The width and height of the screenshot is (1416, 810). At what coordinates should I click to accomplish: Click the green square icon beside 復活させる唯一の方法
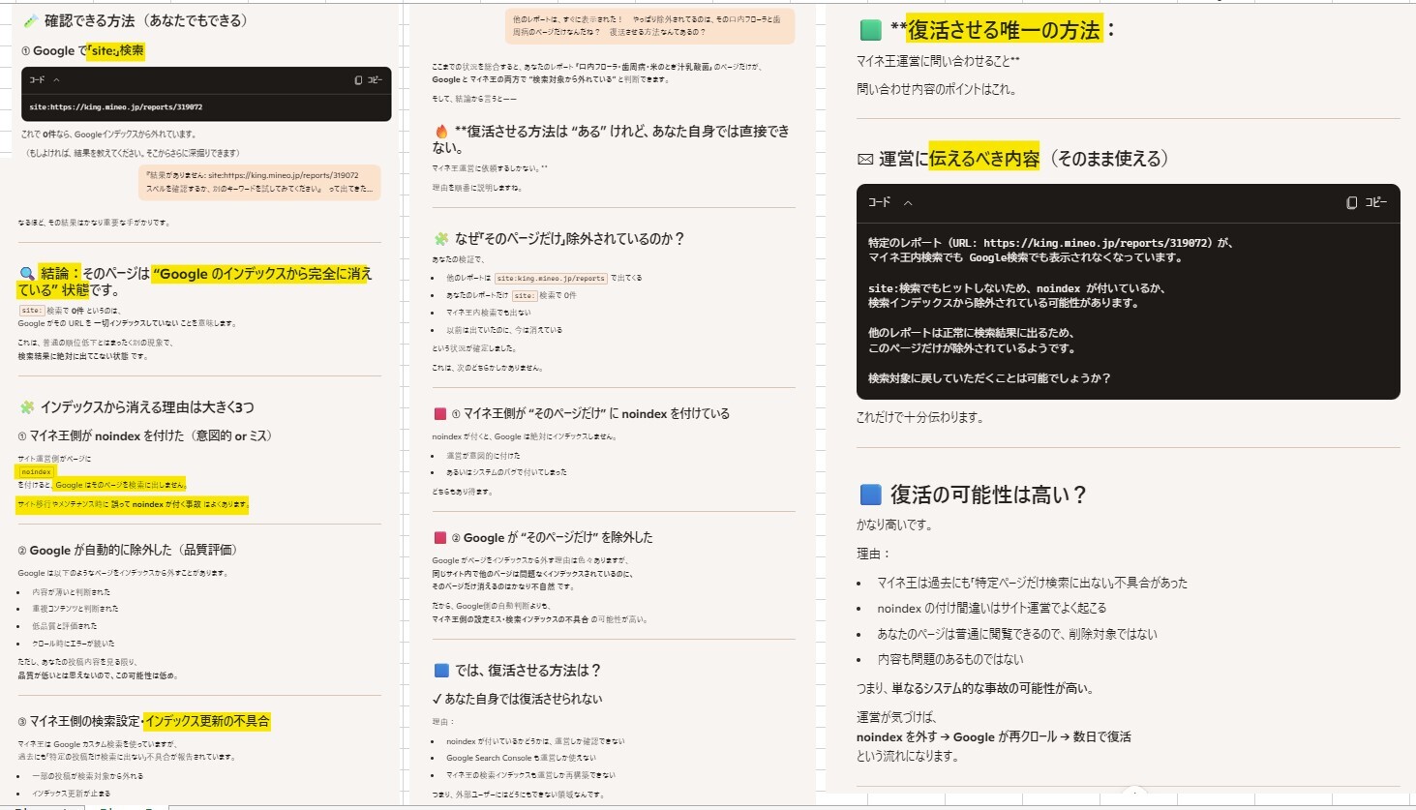(x=870, y=31)
